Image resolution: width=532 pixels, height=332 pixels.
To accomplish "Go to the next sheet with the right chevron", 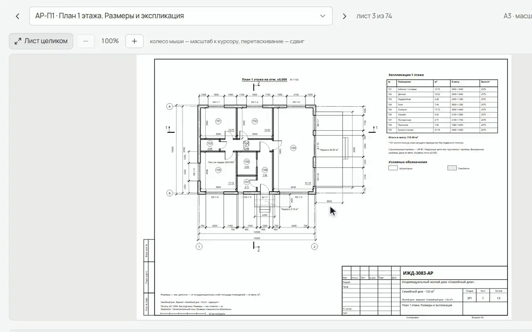I will [x=344, y=16].
